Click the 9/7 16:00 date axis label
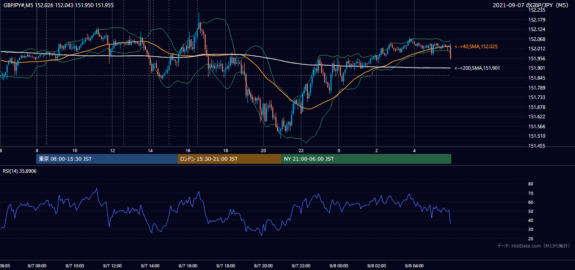The image size is (575, 270). [188, 266]
